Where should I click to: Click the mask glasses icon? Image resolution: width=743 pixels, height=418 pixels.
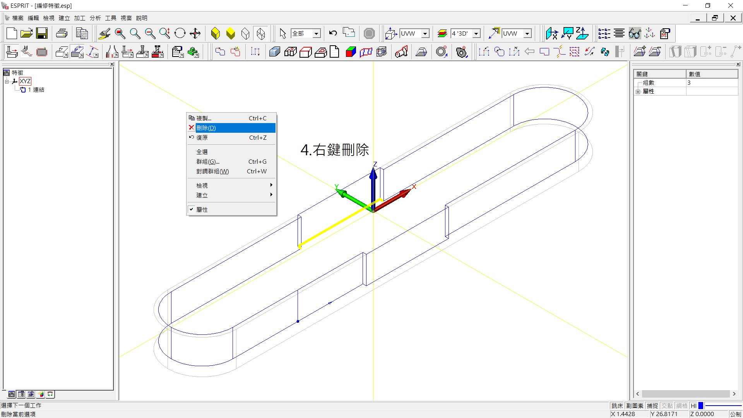click(x=635, y=33)
